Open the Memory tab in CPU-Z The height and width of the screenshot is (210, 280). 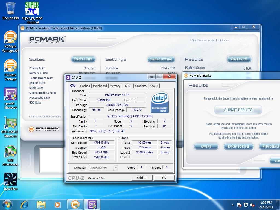pyautogui.click(x=115, y=86)
